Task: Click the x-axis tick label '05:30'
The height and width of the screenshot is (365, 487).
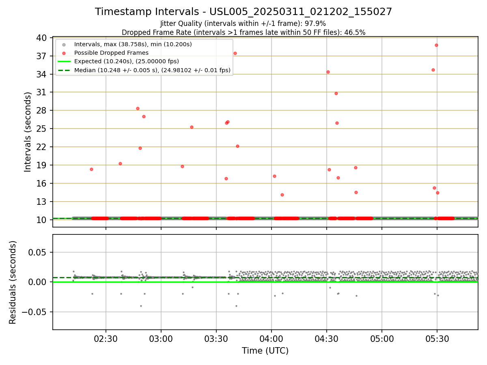Action: click(437, 339)
